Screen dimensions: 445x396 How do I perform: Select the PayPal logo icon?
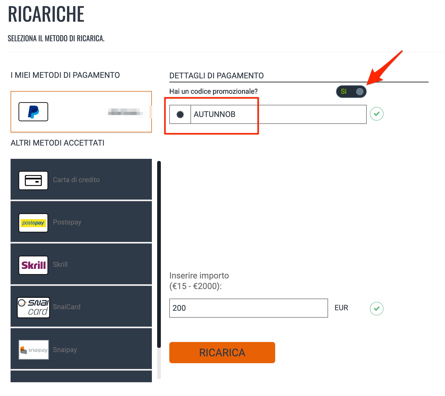33,112
